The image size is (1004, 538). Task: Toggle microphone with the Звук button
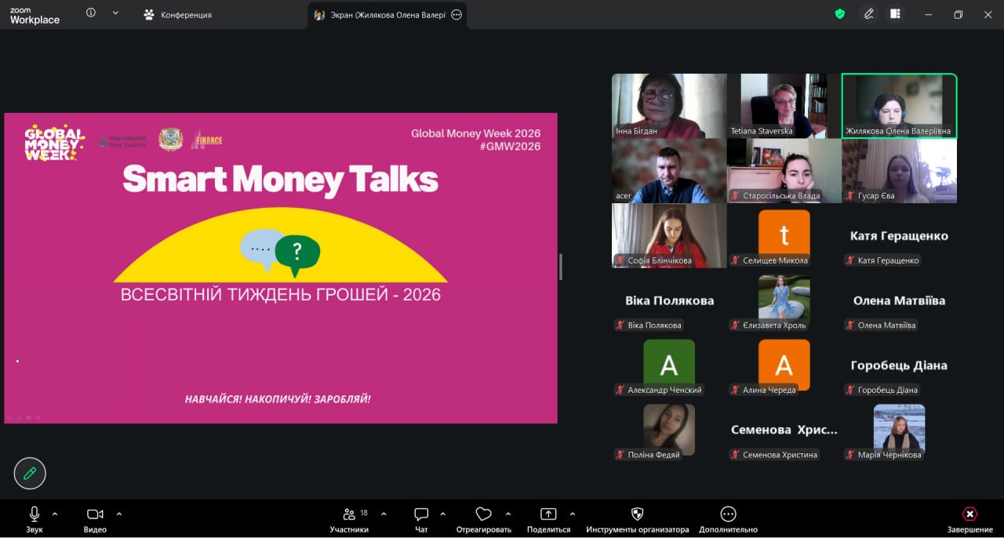35,519
